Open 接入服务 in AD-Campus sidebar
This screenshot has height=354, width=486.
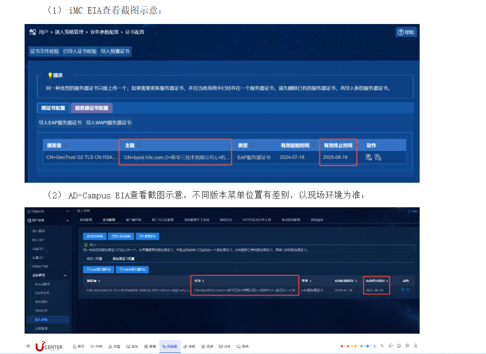(x=39, y=231)
